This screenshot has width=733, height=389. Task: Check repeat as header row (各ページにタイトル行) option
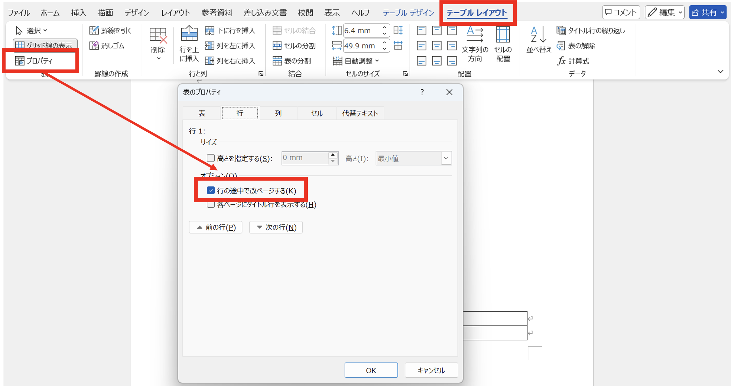211,205
